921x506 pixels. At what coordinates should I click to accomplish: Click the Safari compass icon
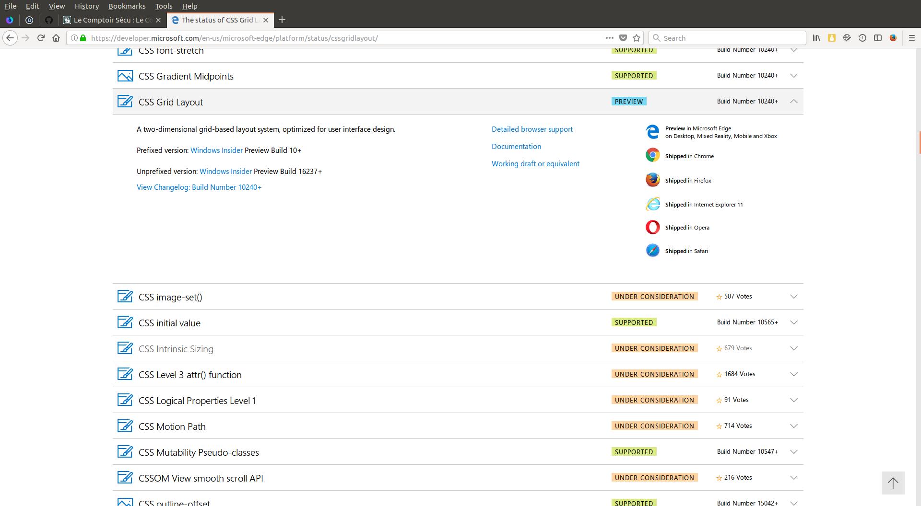652,250
